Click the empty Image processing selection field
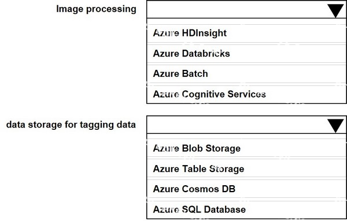 coord(246,9)
